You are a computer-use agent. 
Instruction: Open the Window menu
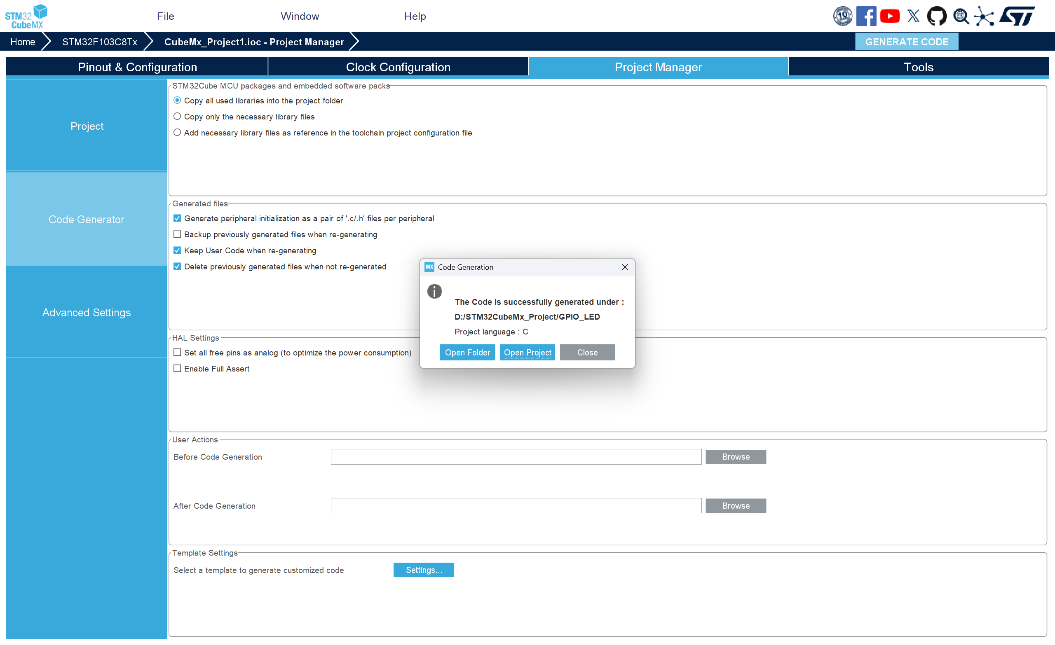pos(300,16)
